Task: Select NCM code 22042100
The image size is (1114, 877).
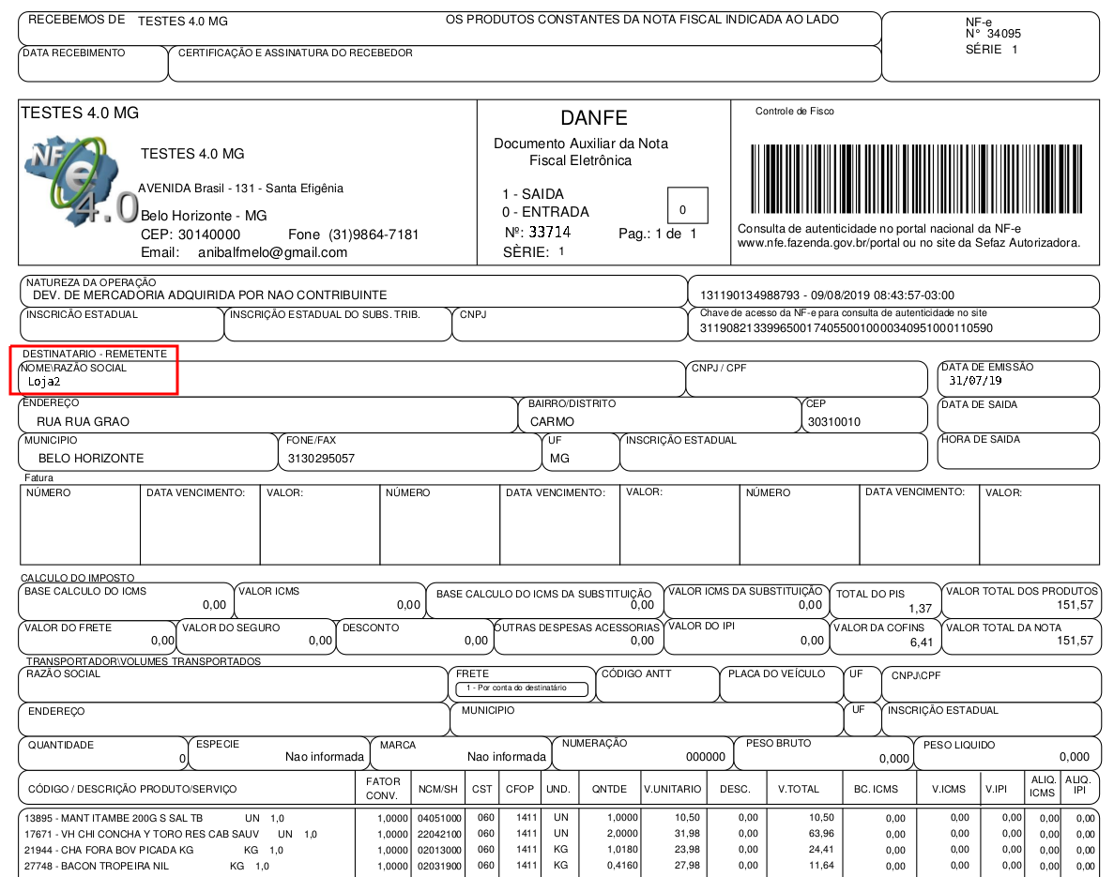Action: tap(440, 835)
